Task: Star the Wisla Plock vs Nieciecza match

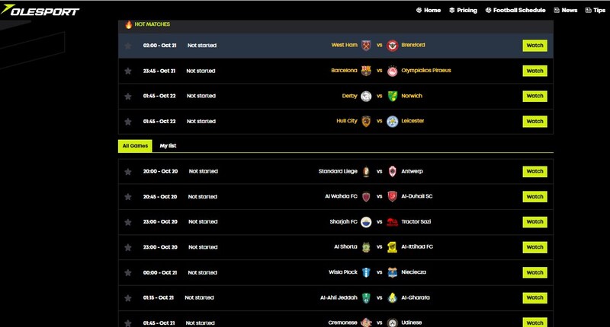Action: 128,272
